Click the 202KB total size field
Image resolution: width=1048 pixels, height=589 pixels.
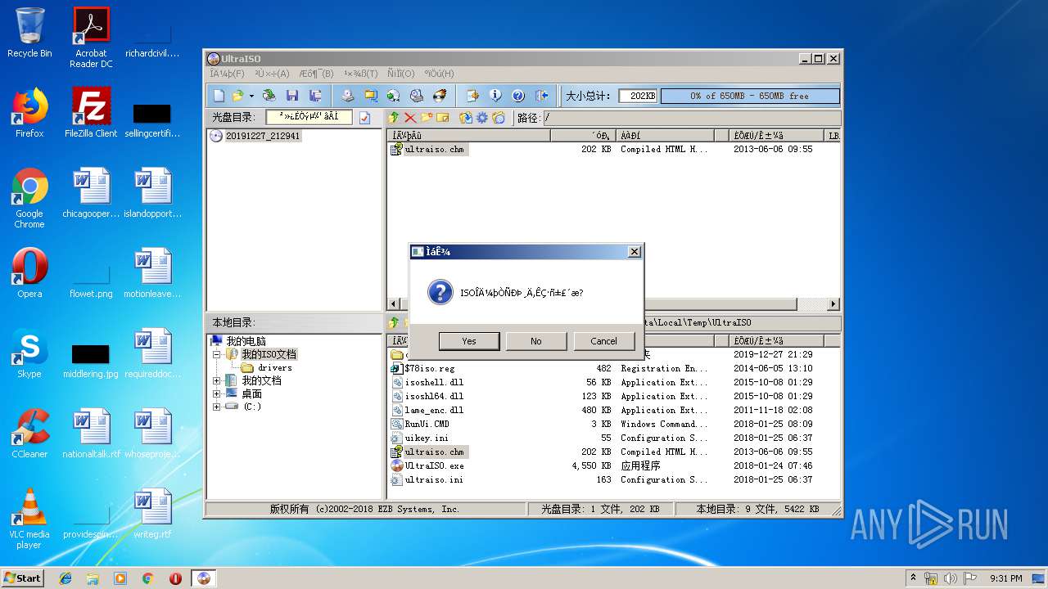point(638,96)
